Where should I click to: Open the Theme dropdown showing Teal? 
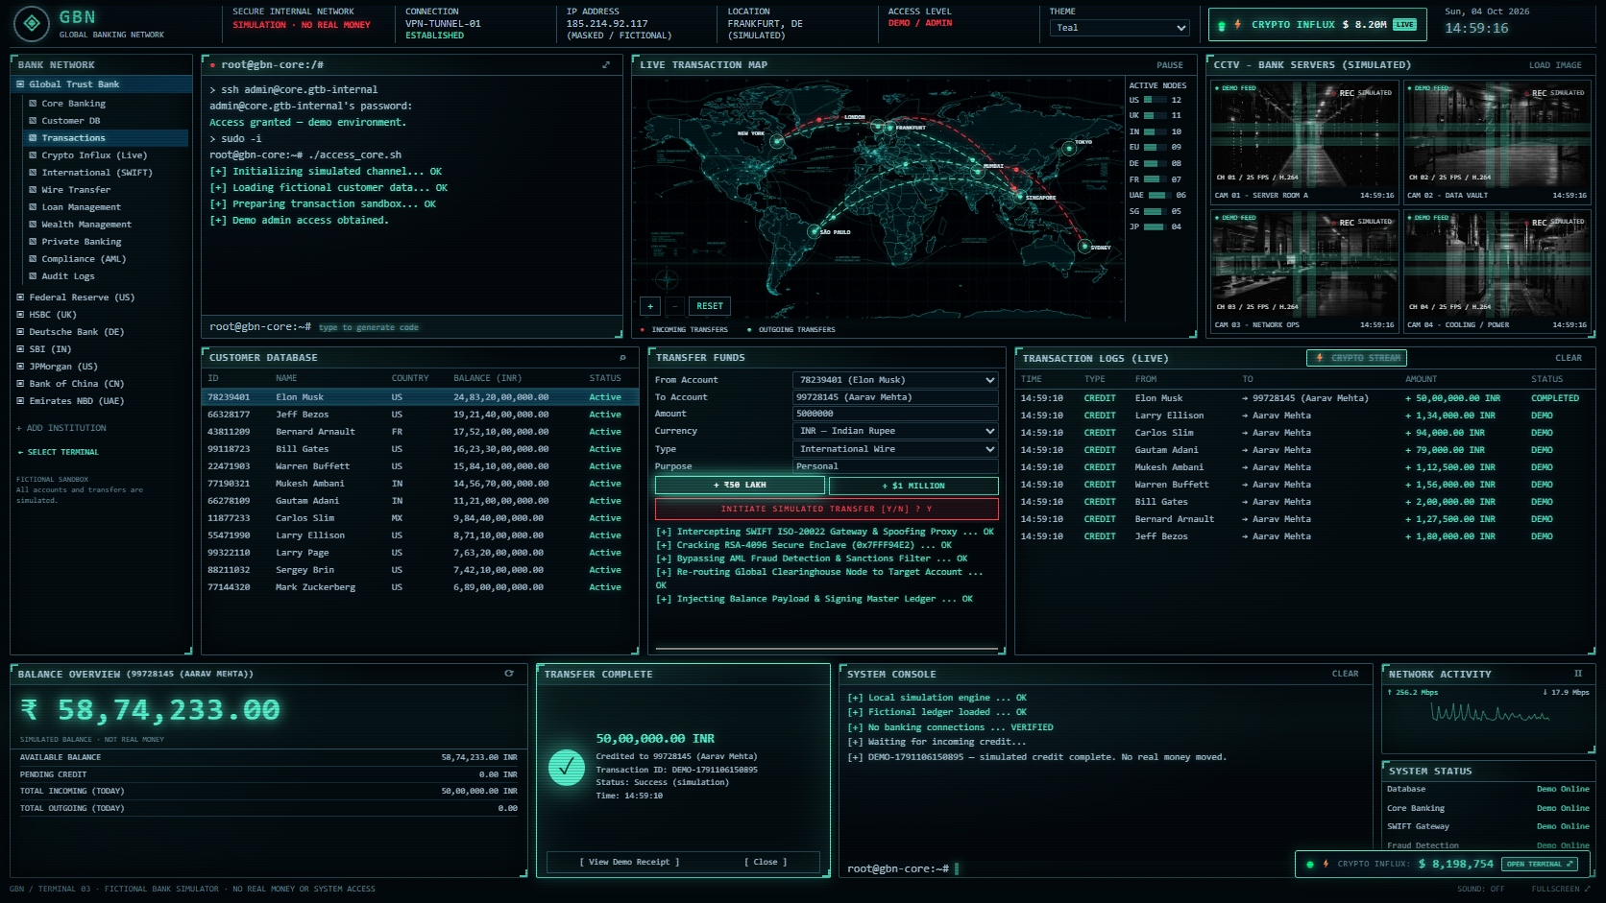(1120, 28)
